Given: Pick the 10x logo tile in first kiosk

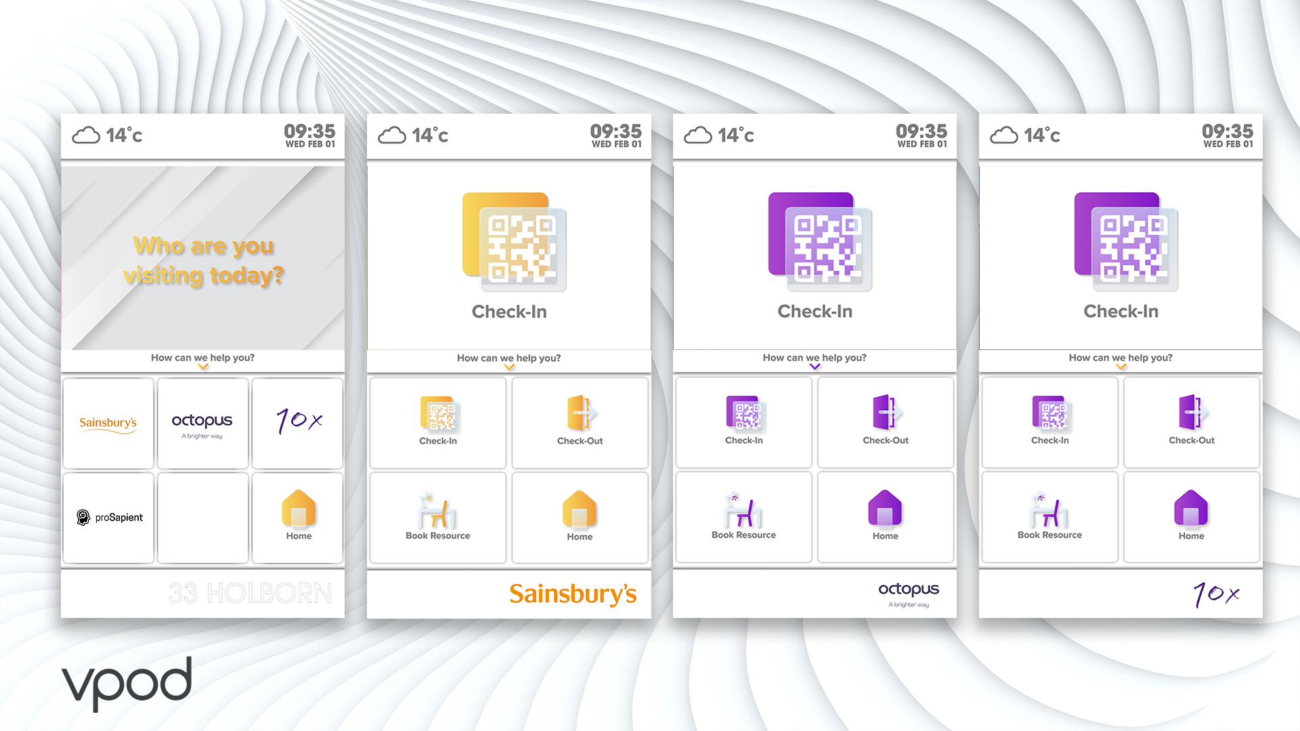Looking at the screenshot, I should point(298,423).
